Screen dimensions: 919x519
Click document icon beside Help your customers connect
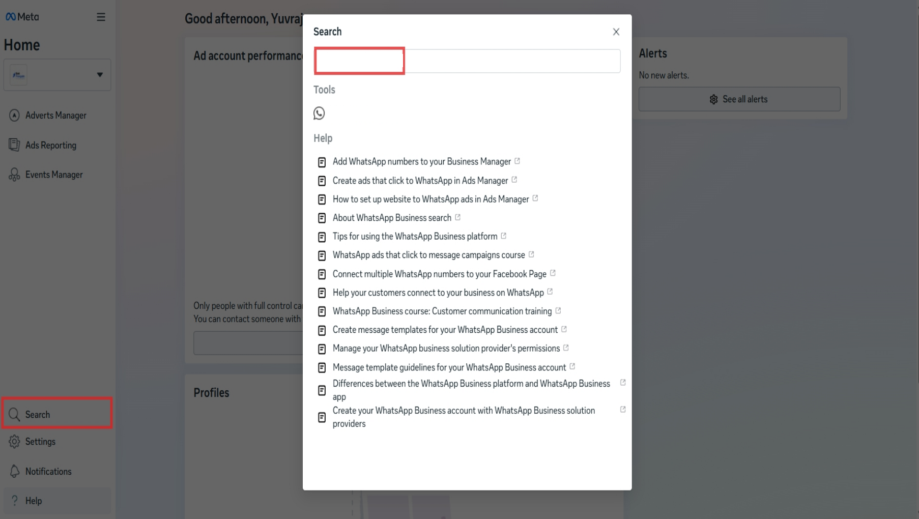322,293
